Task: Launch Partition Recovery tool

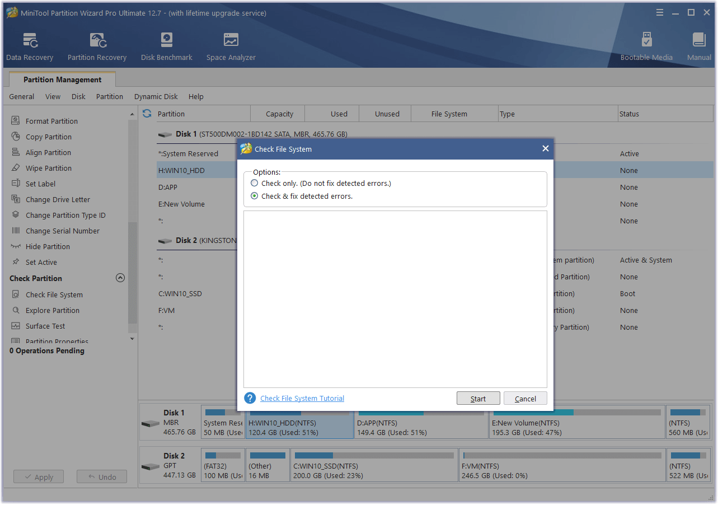Action: [97, 47]
